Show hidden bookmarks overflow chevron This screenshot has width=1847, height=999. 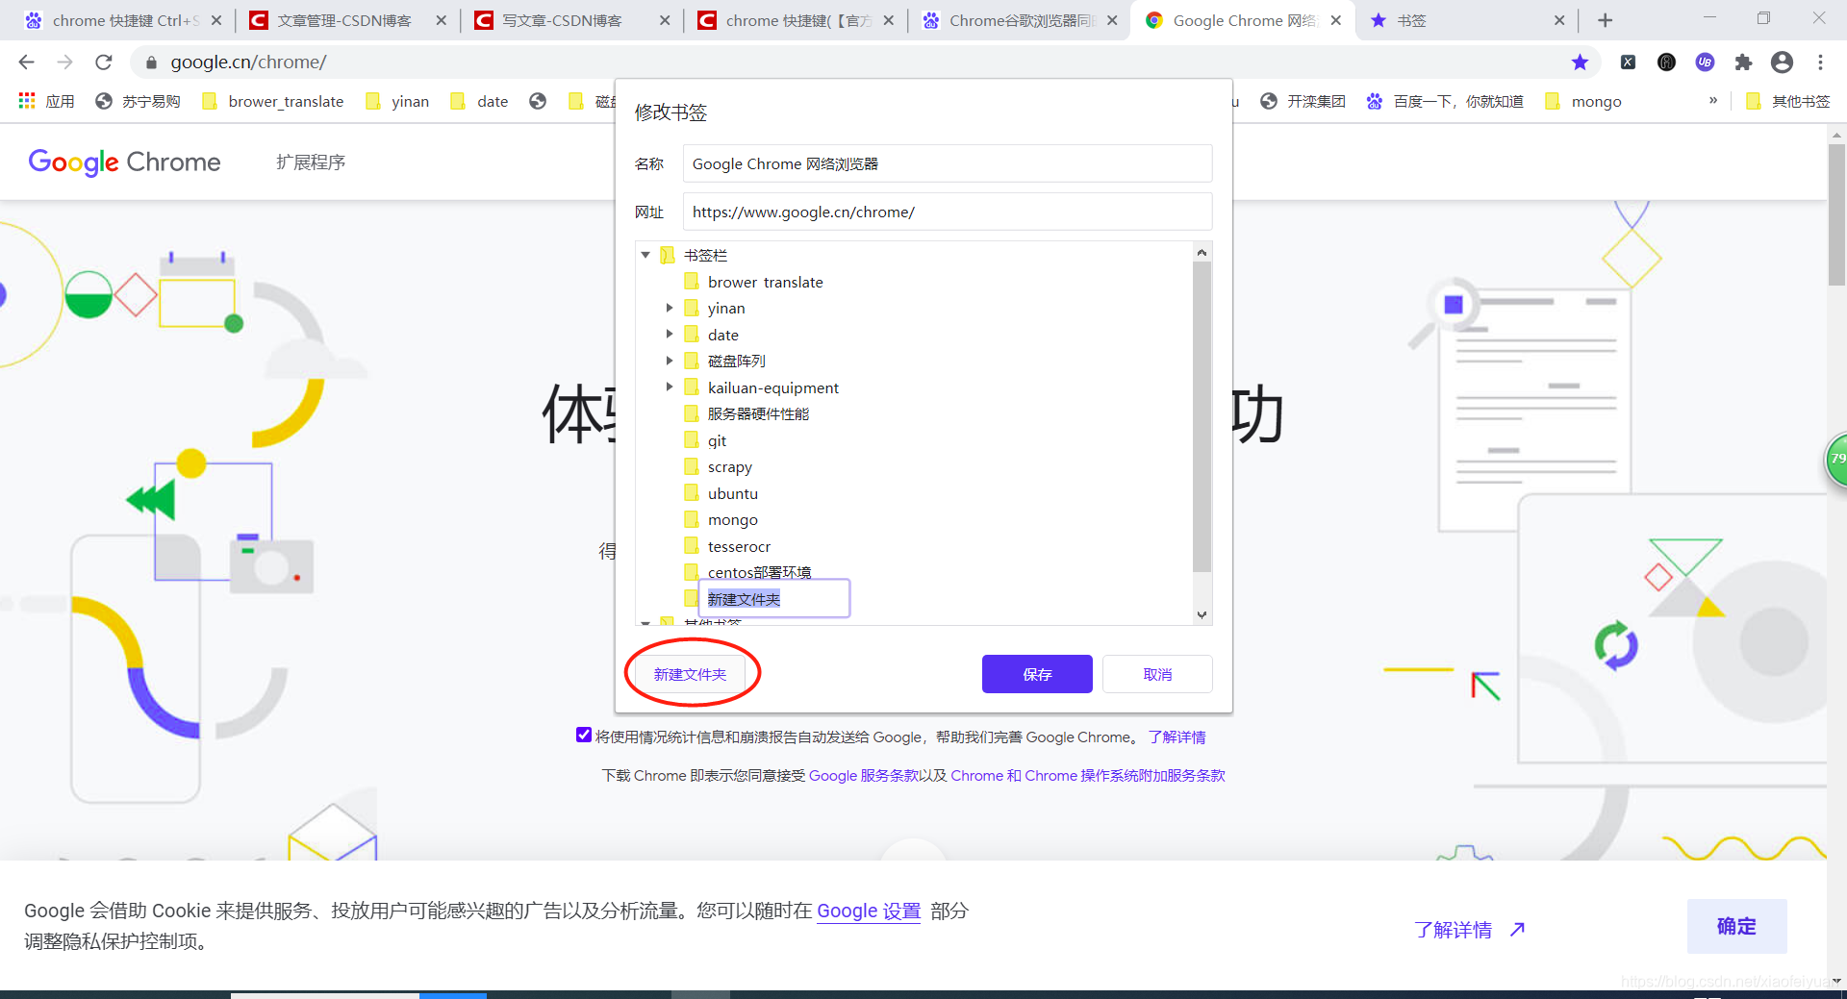pos(1713,100)
